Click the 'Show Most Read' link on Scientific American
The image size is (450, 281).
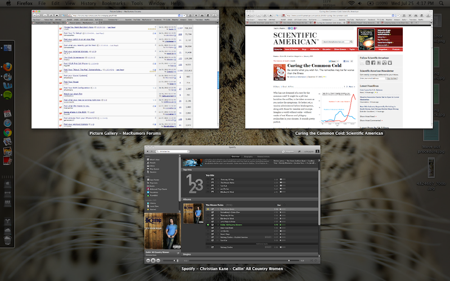(368, 116)
